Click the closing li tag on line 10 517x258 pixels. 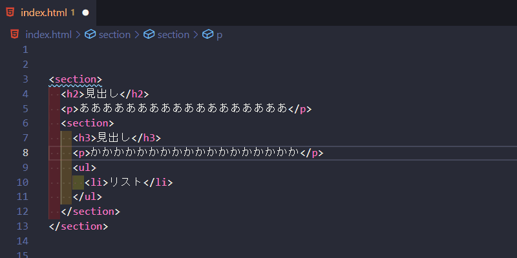coord(158,183)
